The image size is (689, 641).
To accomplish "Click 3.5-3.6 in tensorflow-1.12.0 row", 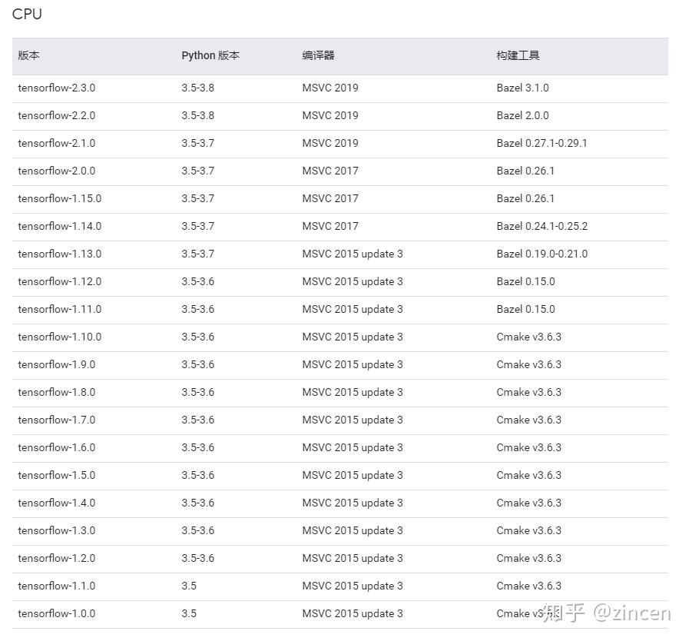I will tap(197, 282).
